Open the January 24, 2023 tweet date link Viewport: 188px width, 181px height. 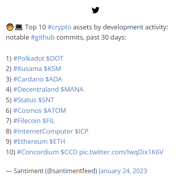[123, 171]
